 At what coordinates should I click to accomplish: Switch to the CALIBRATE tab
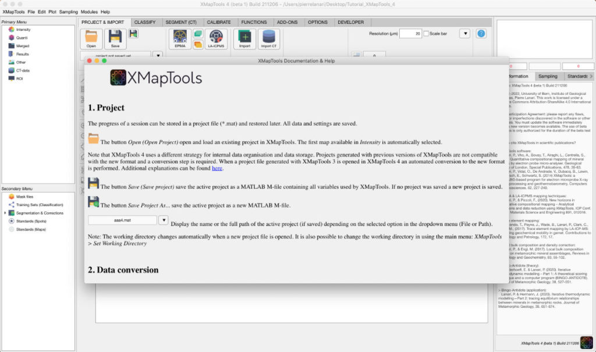[219, 22]
